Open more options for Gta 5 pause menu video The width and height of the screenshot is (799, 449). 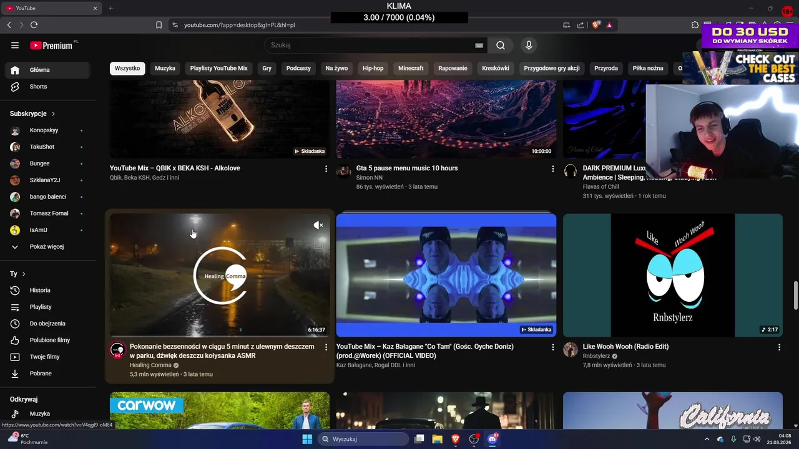click(x=552, y=169)
